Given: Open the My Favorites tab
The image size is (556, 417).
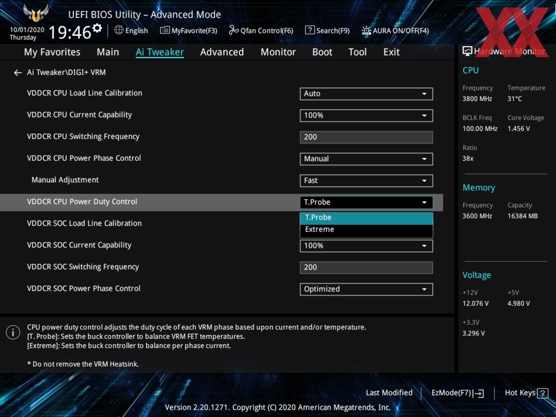Looking at the screenshot, I should tap(52, 52).
